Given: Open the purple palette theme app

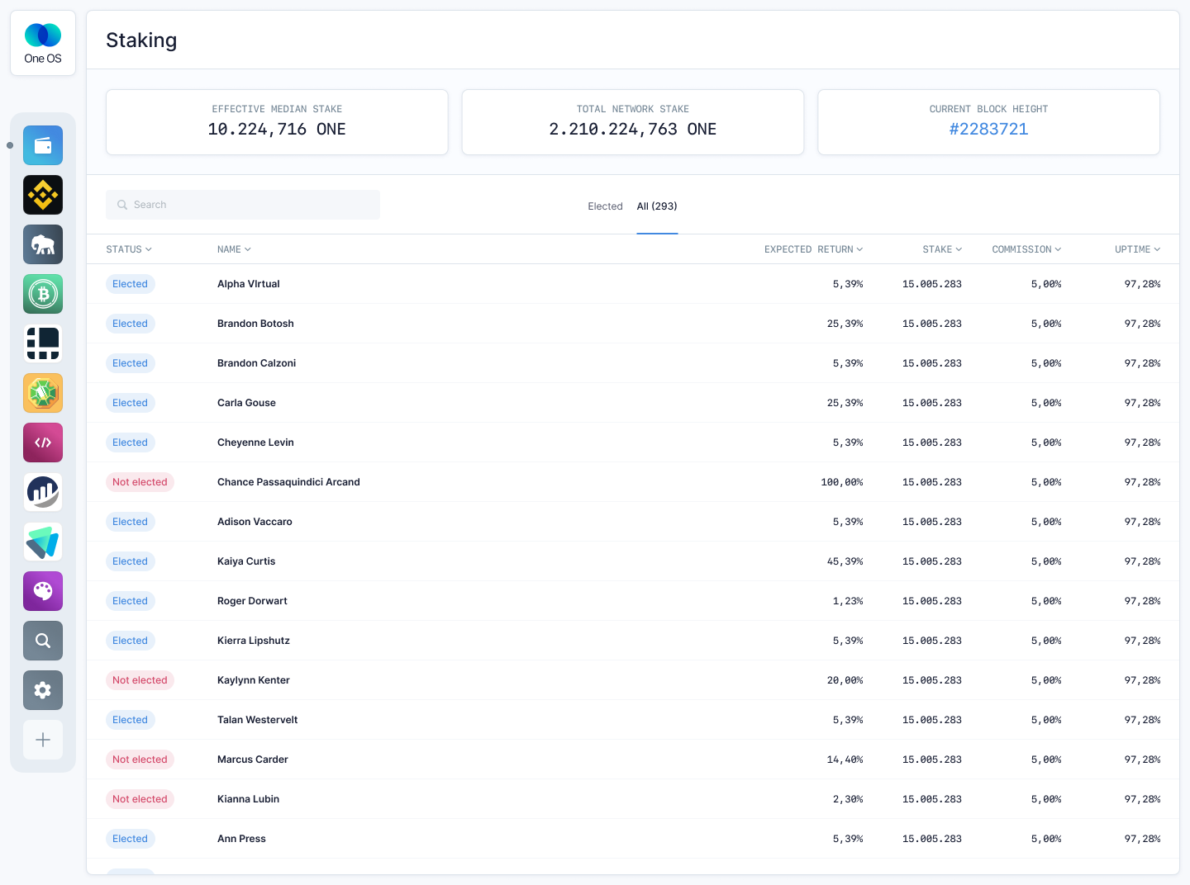Looking at the screenshot, I should click(x=43, y=591).
